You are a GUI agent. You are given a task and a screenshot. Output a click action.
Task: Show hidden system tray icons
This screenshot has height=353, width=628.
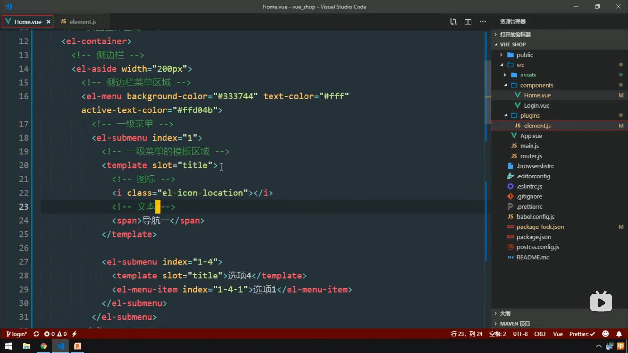(x=598, y=346)
